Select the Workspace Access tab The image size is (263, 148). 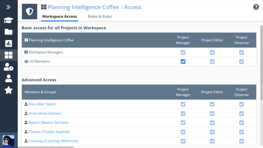(59, 16)
